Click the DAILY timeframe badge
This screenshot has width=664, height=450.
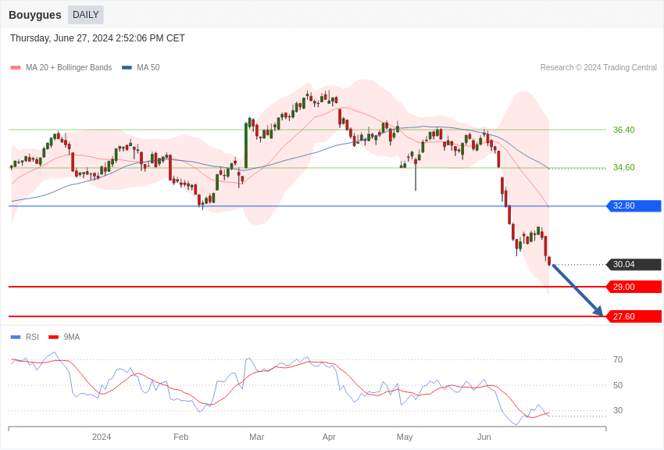[85, 15]
